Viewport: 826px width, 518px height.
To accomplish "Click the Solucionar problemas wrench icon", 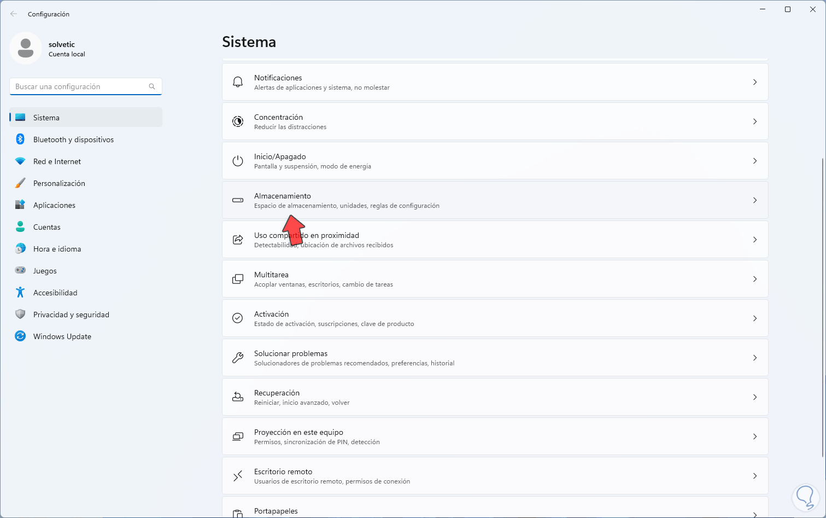I will (238, 358).
